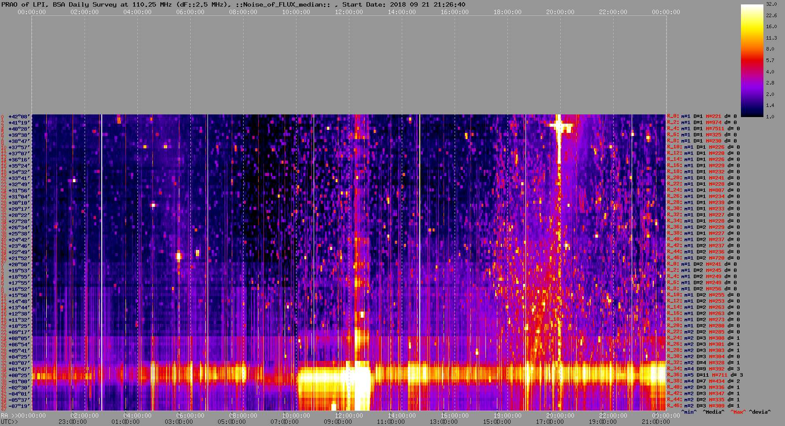Click the R_38 row showing M=434
This screenshot has width=785, height=426.
tap(704, 381)
